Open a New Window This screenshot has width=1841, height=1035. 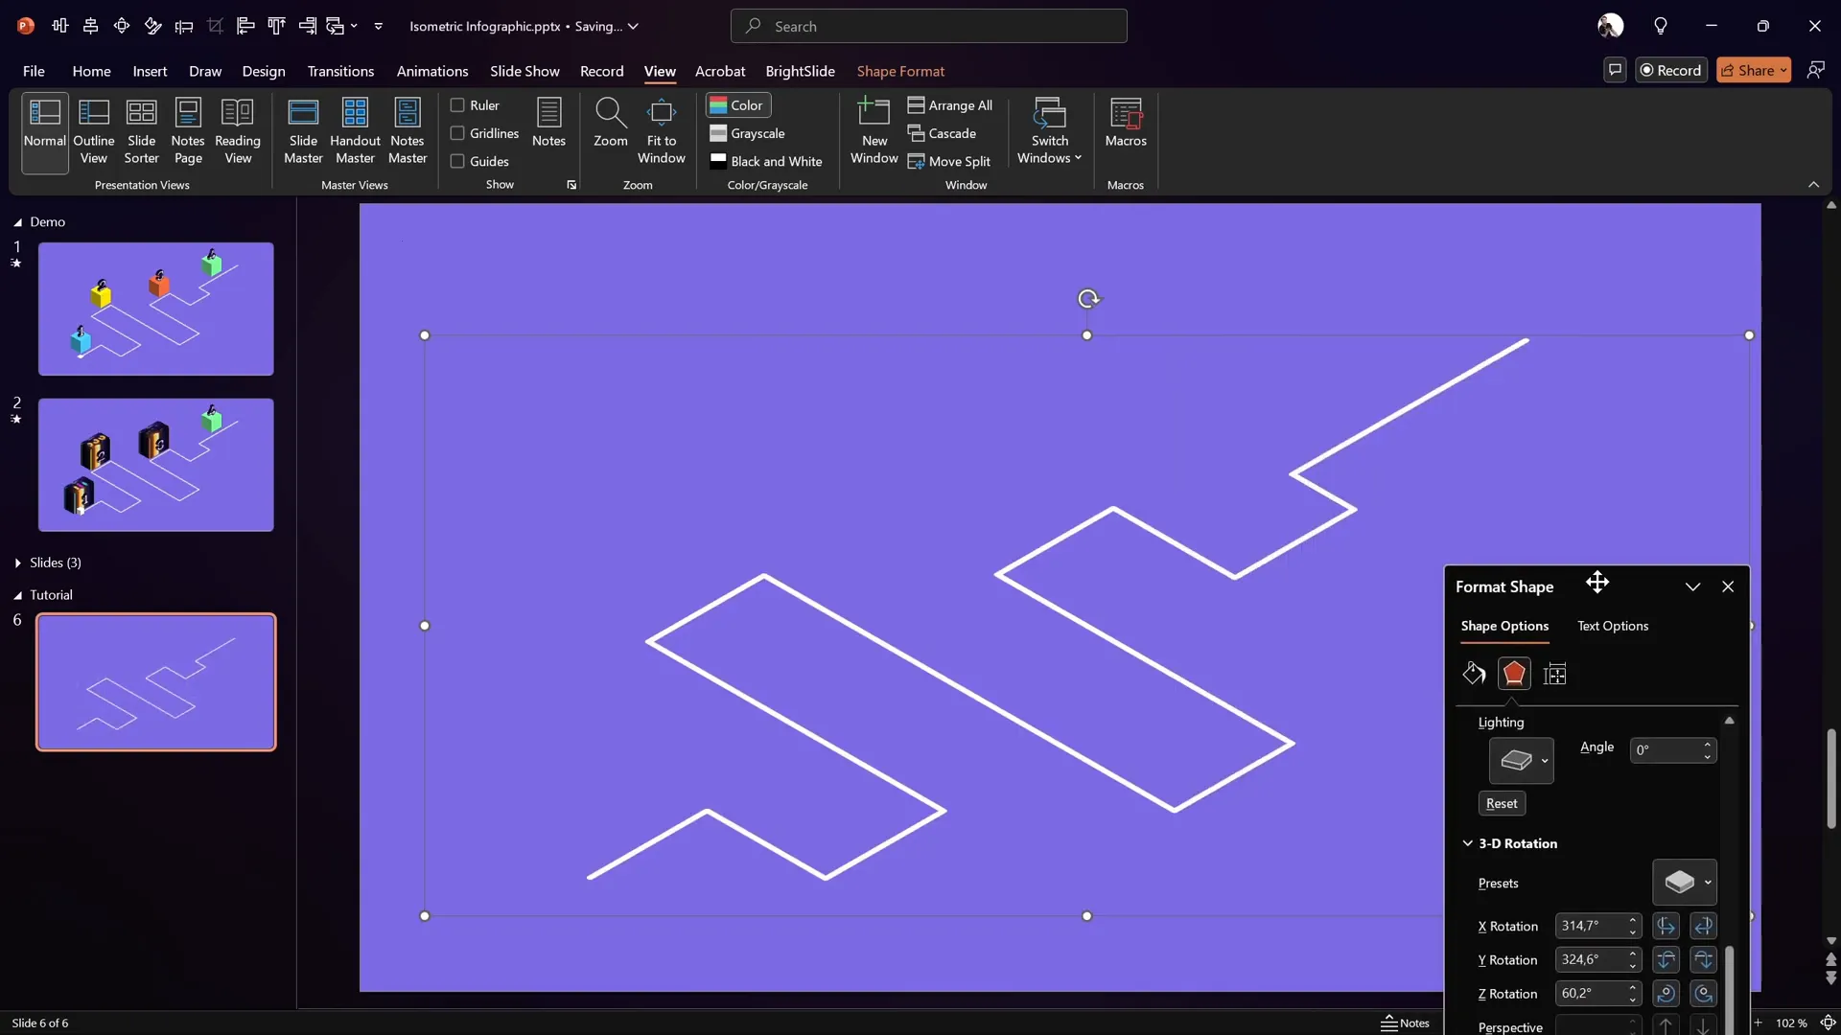click(874, 132)
